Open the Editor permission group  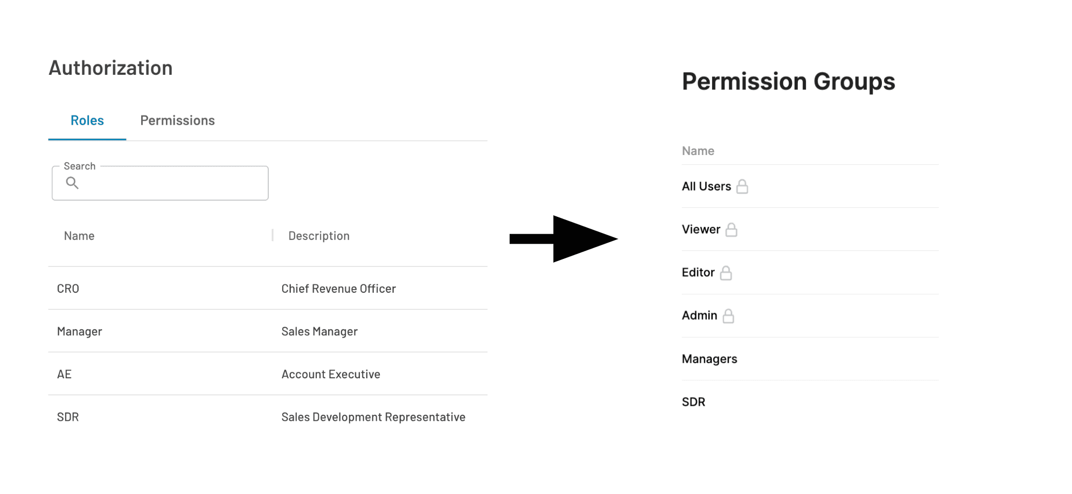click(698, 273)
